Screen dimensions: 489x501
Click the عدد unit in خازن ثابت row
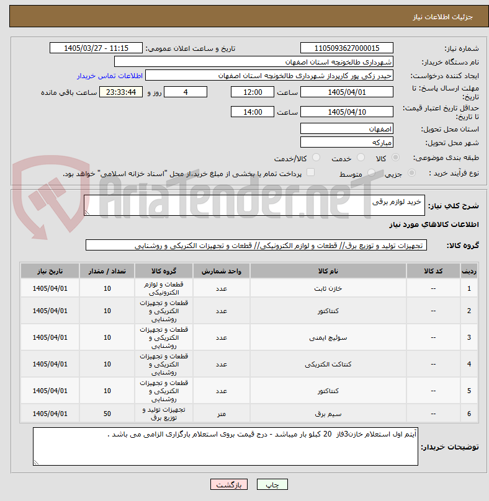pyautogui.click(x=222, y=288)
